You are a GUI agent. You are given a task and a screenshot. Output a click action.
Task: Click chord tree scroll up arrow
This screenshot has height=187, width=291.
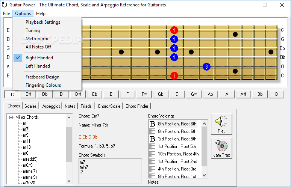pyautogui.click(x=69, y=118)
